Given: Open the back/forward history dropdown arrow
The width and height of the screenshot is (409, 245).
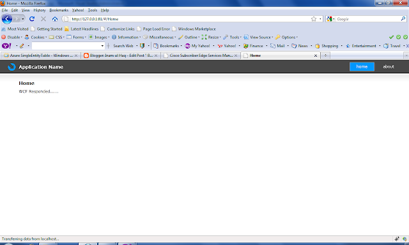Looking at the screenshot, I should tap(23, 19).
